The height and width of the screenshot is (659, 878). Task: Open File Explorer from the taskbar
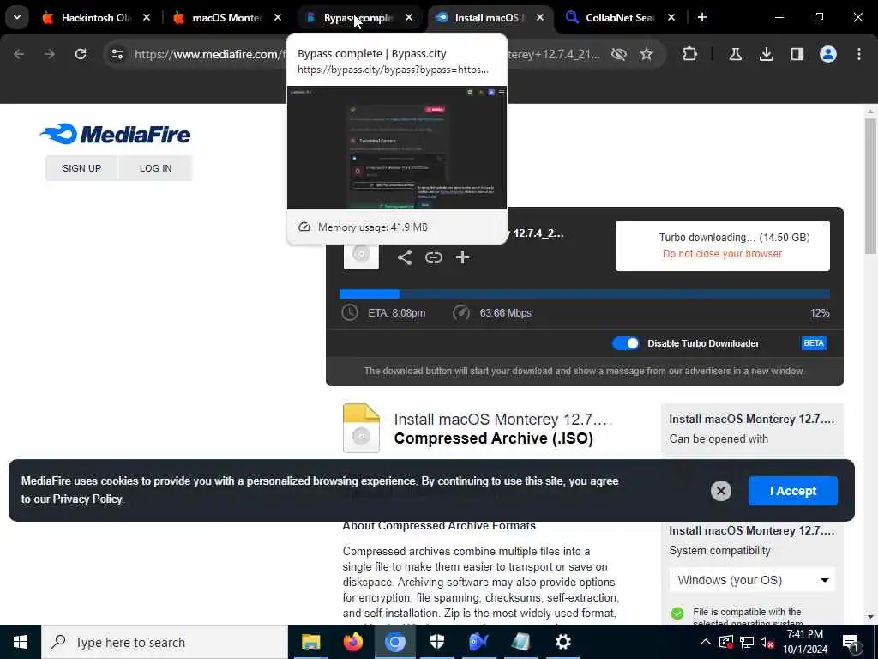click(310, 642)
